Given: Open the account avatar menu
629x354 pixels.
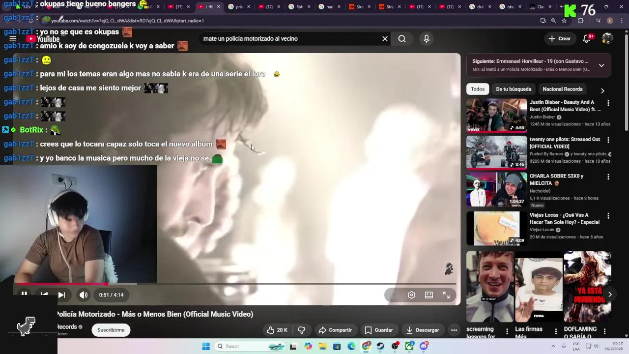Looking at the screenshot, I should (607, 38).
